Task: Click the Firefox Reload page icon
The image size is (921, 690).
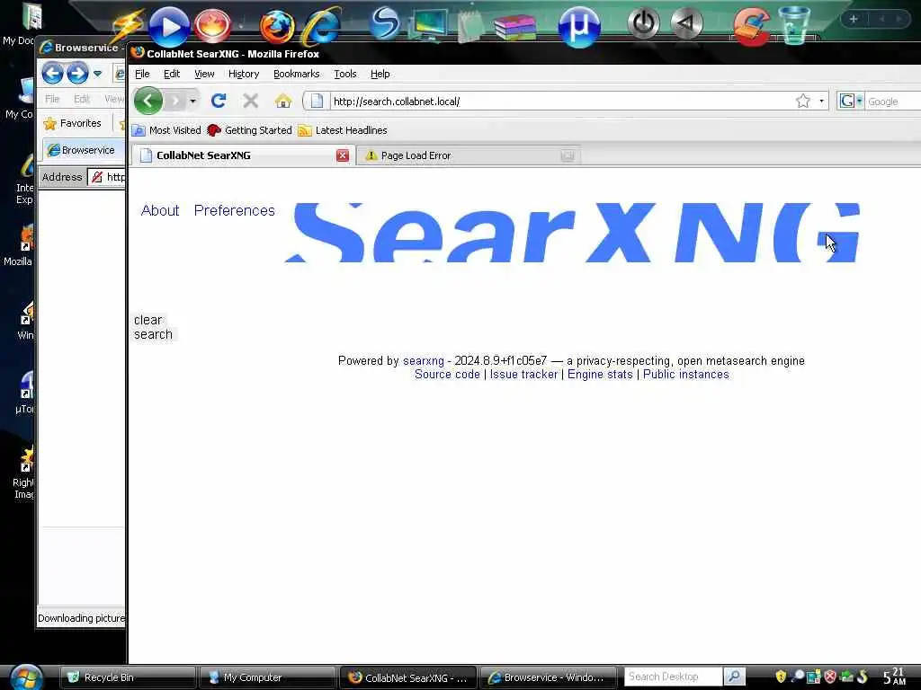Action: click(x=219, y=101)
